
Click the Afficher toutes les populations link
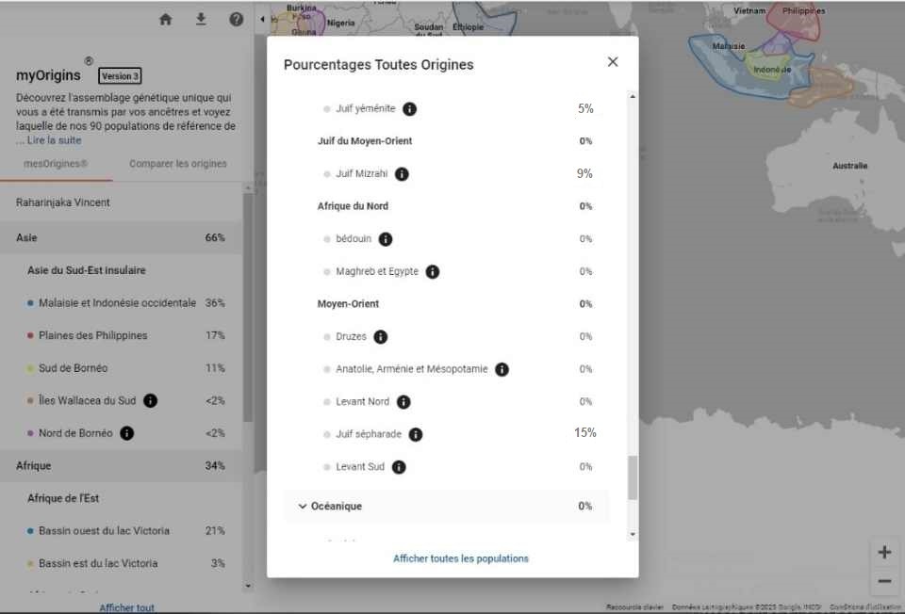click(460, 558)
